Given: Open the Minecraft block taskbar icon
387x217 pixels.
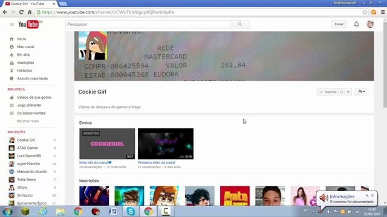Looking at the screenshot, I should (x=25, y=212).
